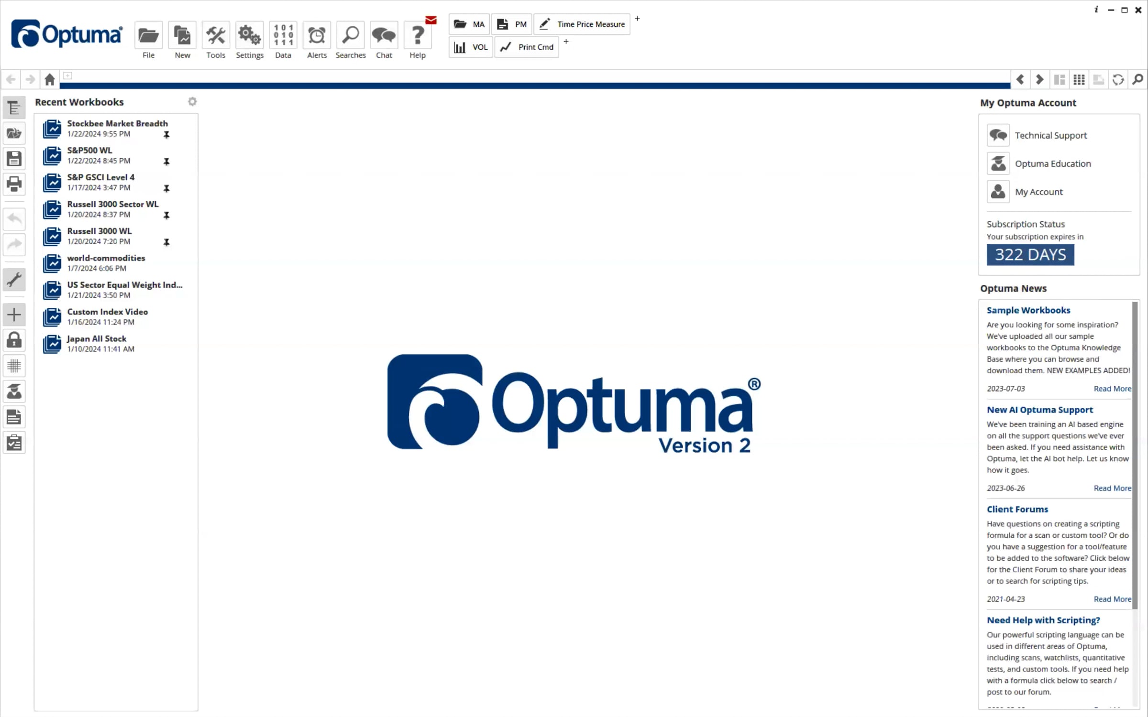The width and height of the screenshot is (1148, 717).
Task: Open the Alerts clock icon
Action: point(317,35)
